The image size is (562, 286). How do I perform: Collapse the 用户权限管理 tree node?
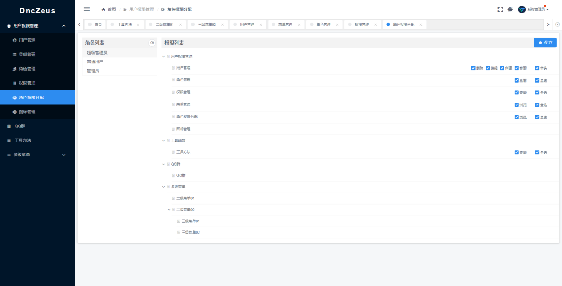tap(163, 56)
